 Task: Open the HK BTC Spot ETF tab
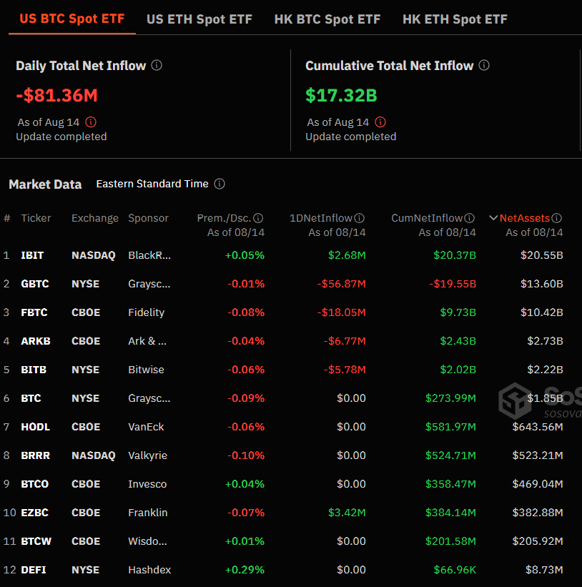(327, 19)
